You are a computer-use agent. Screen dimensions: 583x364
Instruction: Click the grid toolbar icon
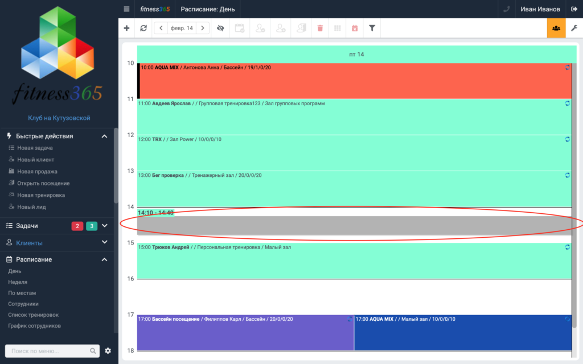[x=338, y=28]
